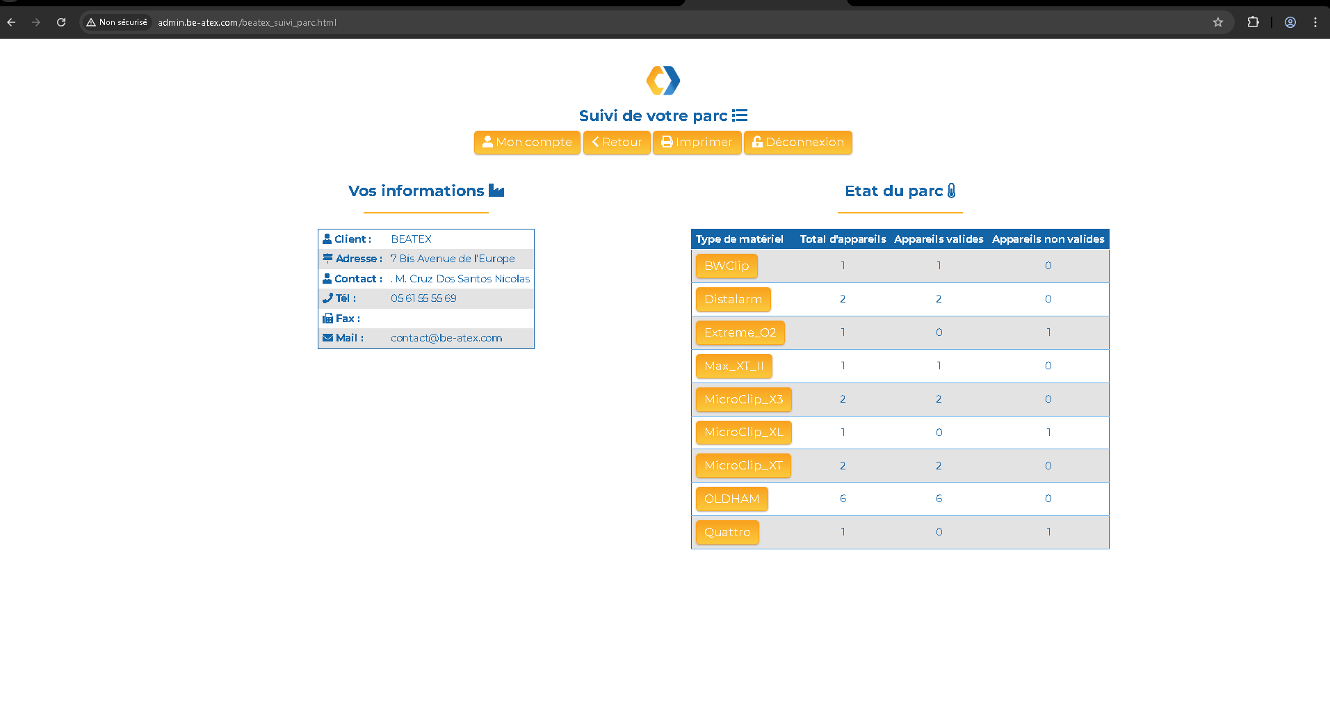Click the thermometer icon beside 'Etat du parc'
Viewport: 1330px width, 717px height.
click(x=952, y=191)
